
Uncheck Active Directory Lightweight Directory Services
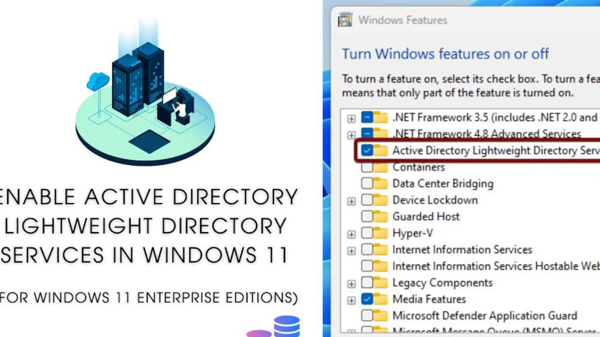coord(367,150)
